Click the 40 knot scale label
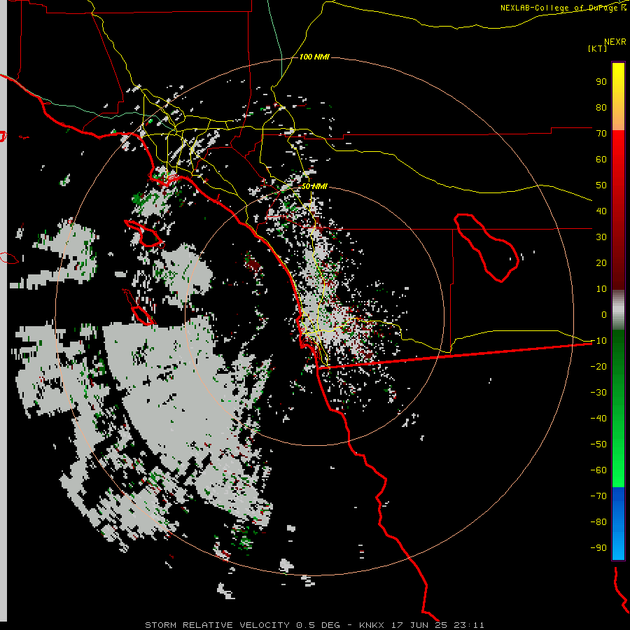 pyautogui.click(x=601, y=211)
